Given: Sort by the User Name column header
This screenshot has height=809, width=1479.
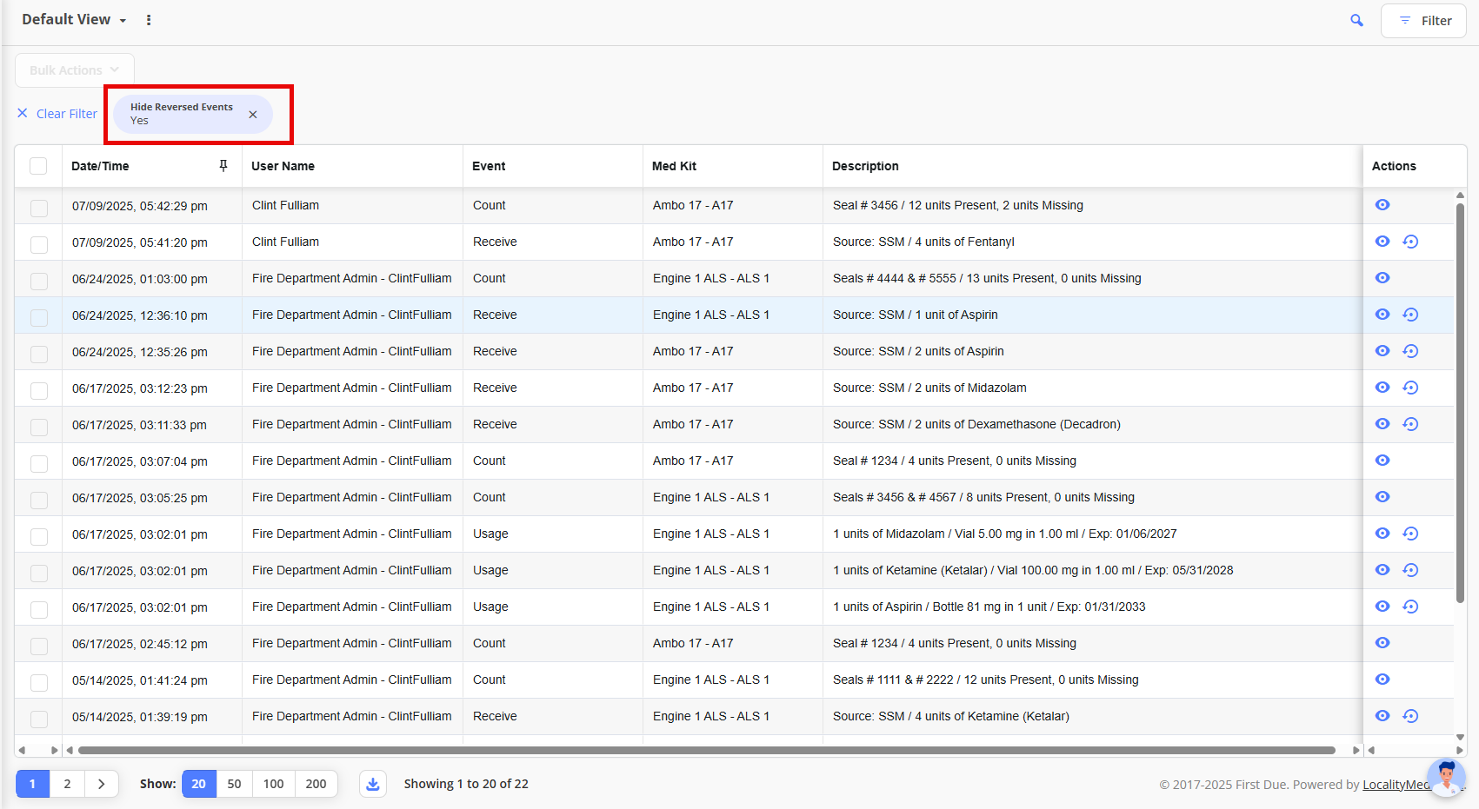Looking at the screenshot, I should (283, 166).
